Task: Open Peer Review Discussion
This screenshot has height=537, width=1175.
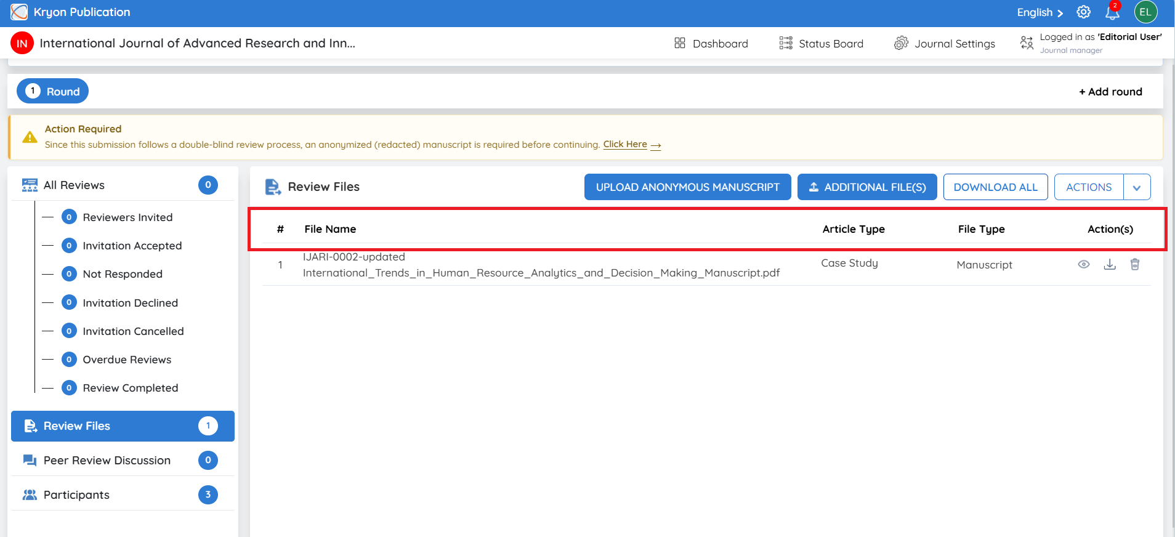Action: 123,461
